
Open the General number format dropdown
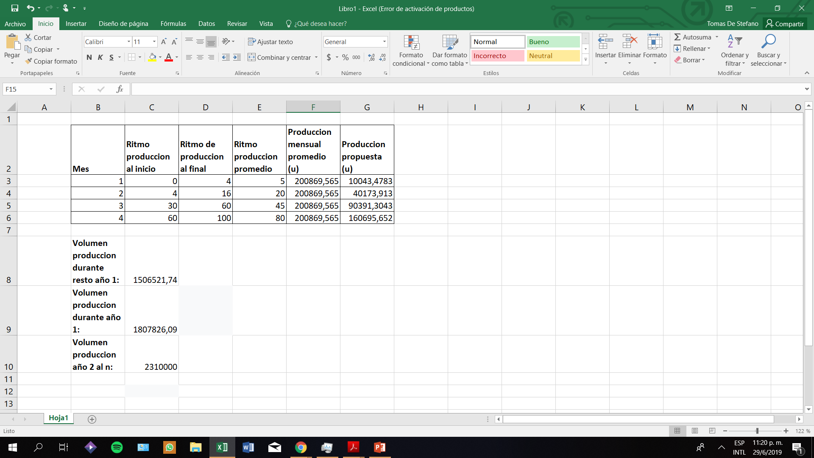pyautogui.click(x=385, y=42)
